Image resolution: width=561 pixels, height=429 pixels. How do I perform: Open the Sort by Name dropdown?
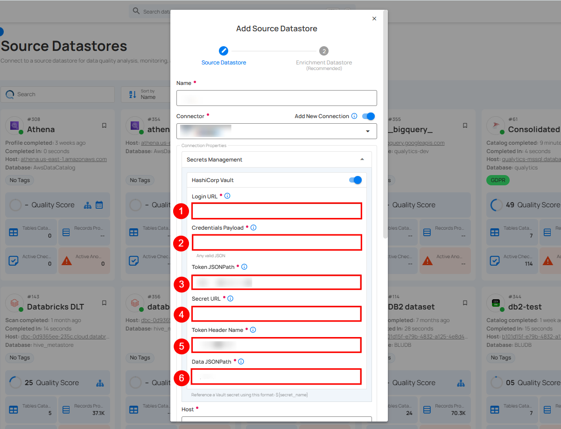point(144,94)
